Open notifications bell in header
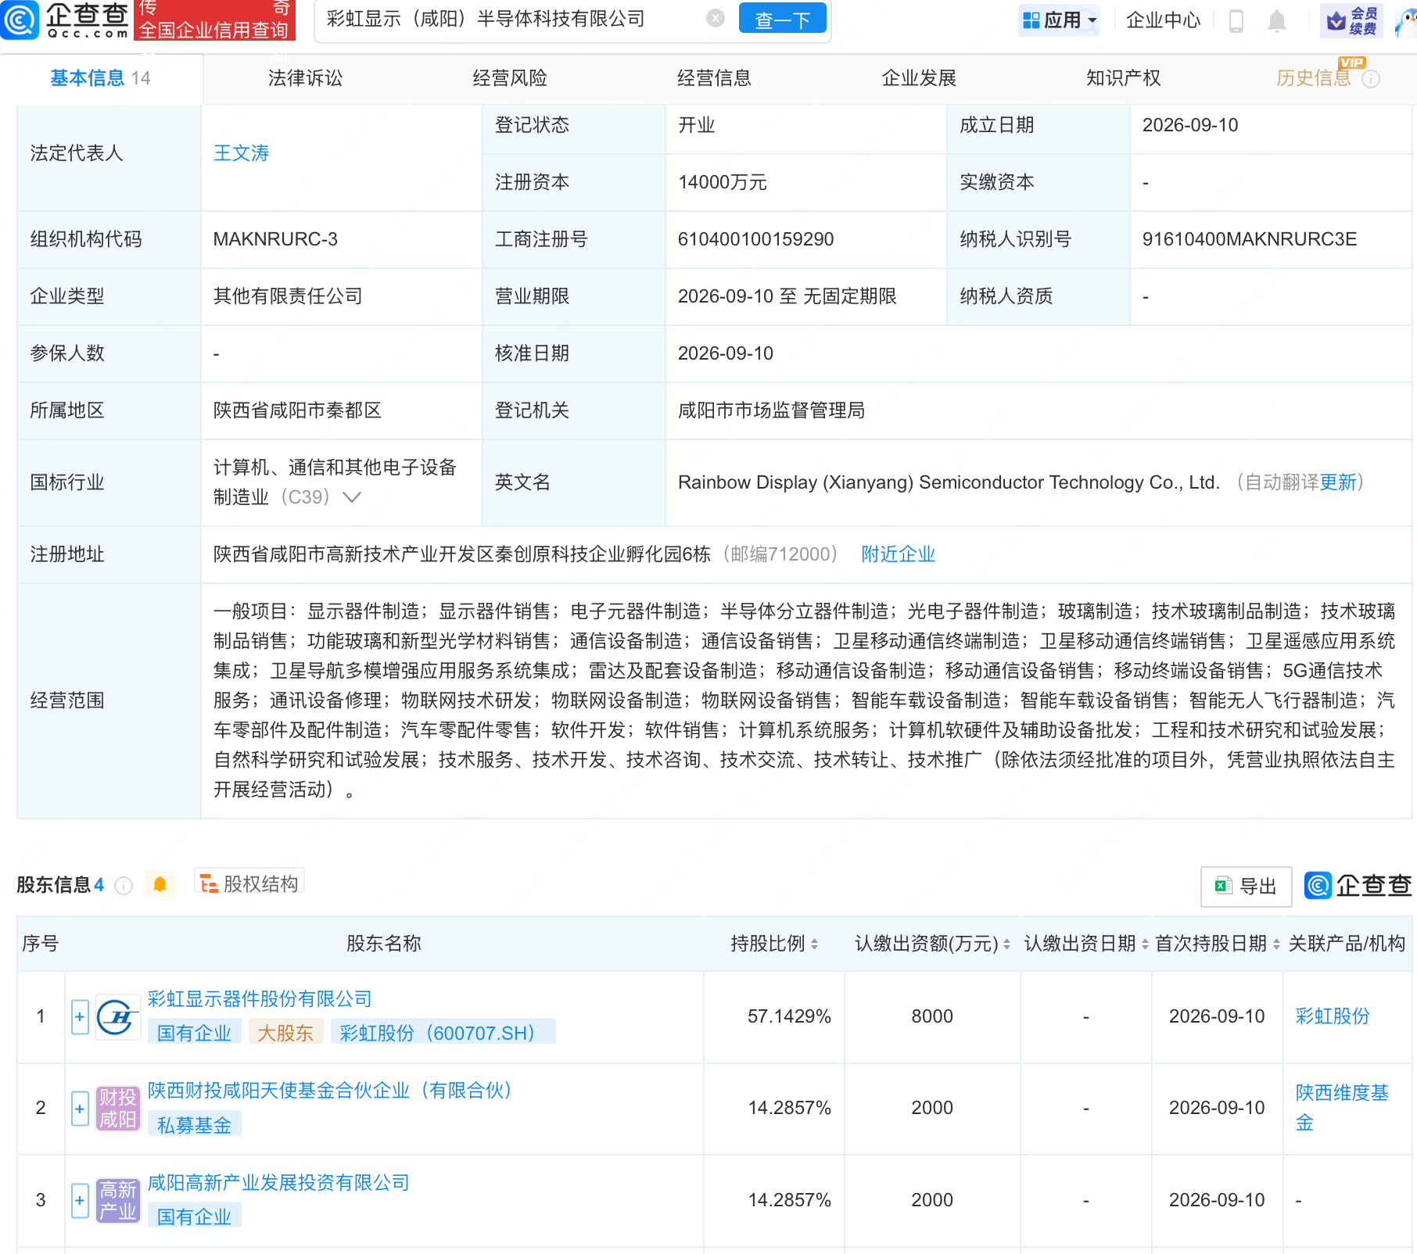The width and height of the screenshot is (1417, 1254). [1276, 20]
